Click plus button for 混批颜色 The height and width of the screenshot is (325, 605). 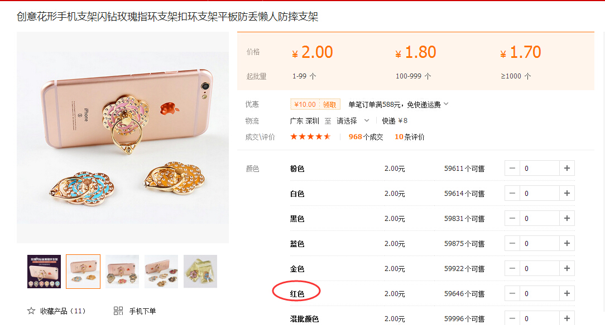pyautogui.click(x=567, y=318)
